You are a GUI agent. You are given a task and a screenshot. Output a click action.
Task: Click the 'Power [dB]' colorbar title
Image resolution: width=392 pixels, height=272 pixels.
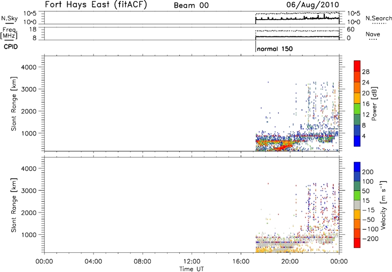click(x=374, y=104)
